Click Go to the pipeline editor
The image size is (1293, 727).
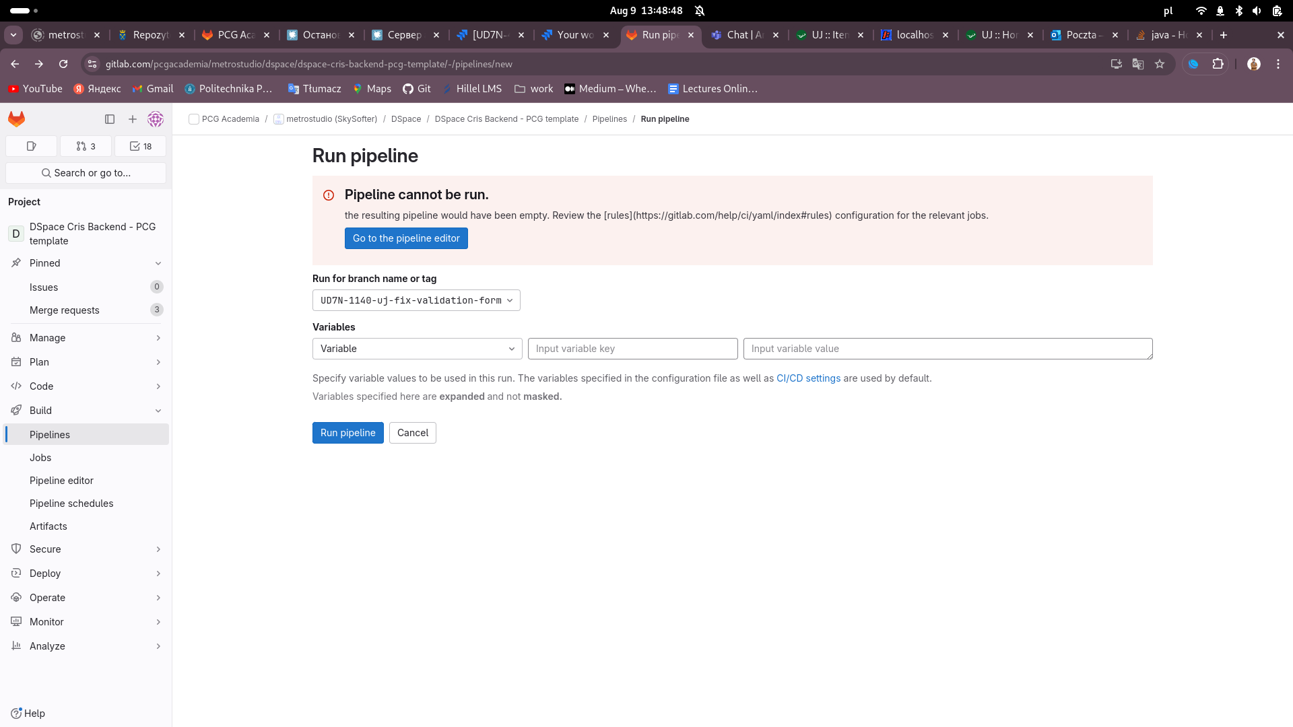406,238
